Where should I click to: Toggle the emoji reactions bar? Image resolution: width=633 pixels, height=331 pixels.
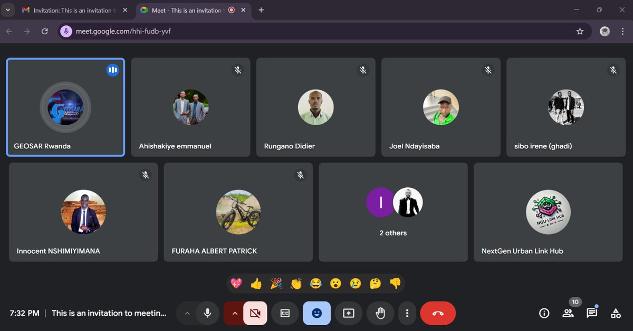click(316, 313)
